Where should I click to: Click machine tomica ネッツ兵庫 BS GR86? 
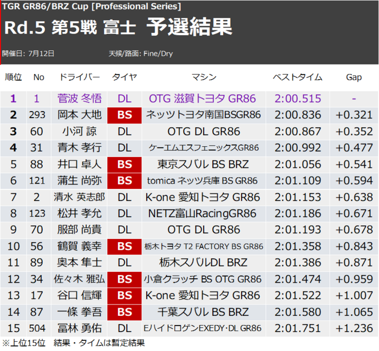pos(202,181)
